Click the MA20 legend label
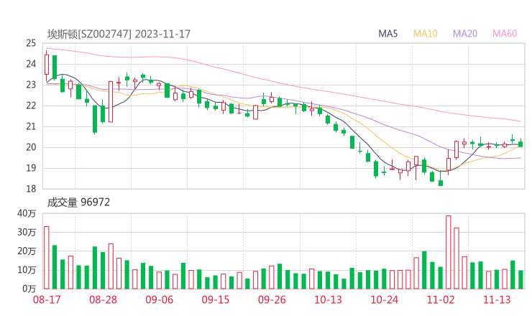Screen dimensions: 532x316 [x=465, y=34]
